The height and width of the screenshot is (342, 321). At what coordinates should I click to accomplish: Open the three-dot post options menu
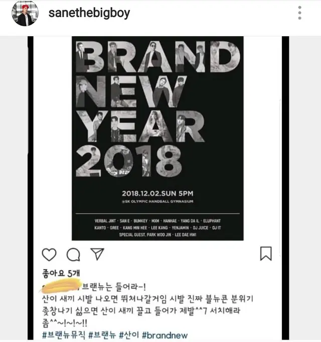pyautogui.click(x=299, y=13)
